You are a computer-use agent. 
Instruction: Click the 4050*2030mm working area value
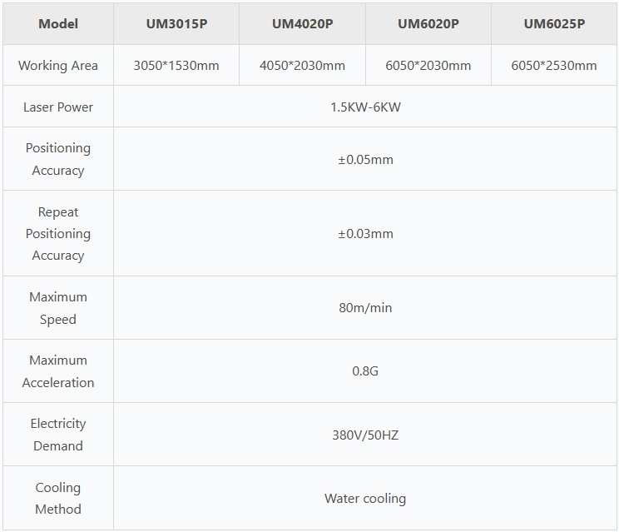click(302, 65)
